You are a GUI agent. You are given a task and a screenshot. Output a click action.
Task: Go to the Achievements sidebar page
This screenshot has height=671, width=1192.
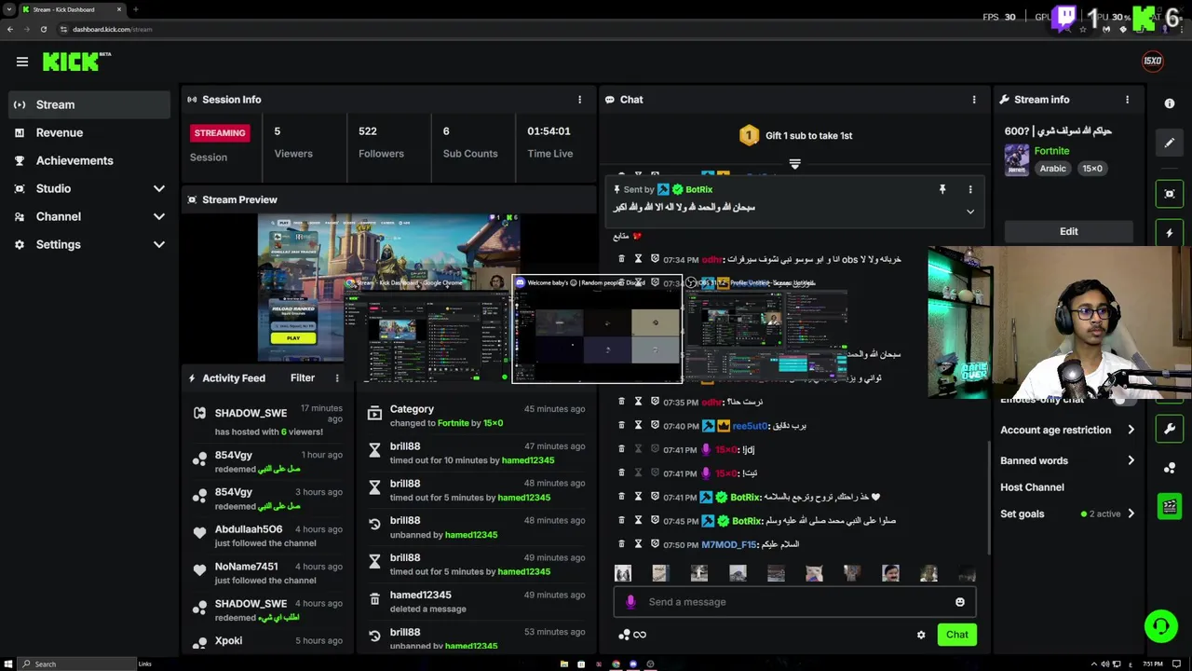pos(89,160)
